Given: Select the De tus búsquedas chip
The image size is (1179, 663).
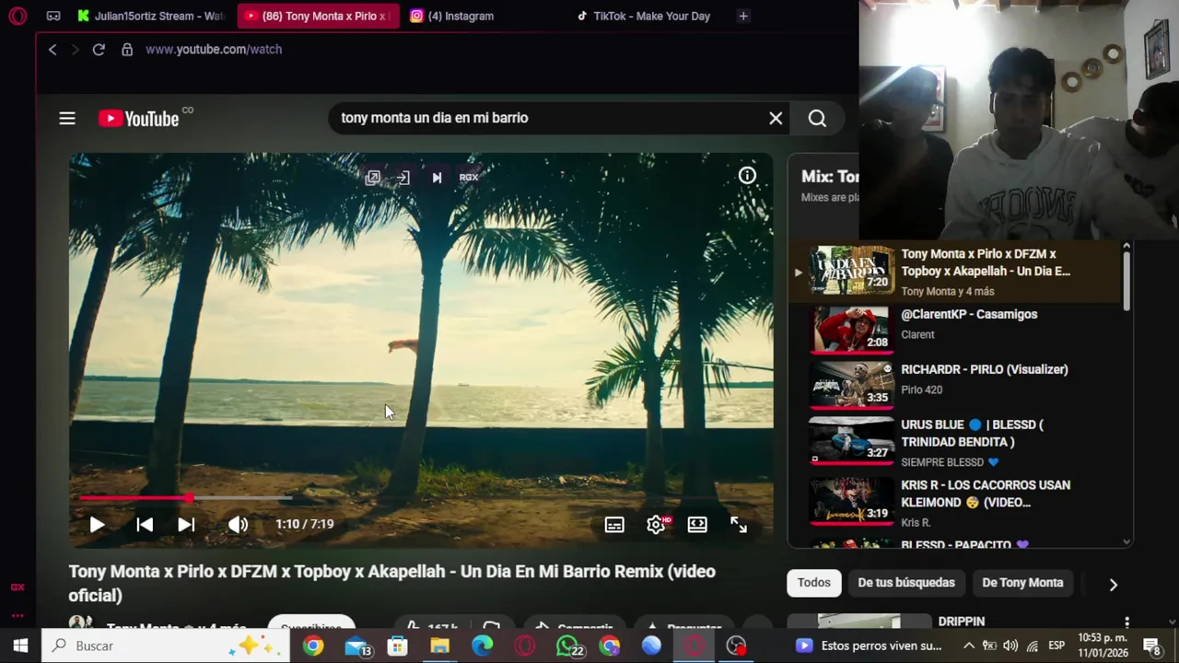Looking at the screenshot, I should click(906, 583).
